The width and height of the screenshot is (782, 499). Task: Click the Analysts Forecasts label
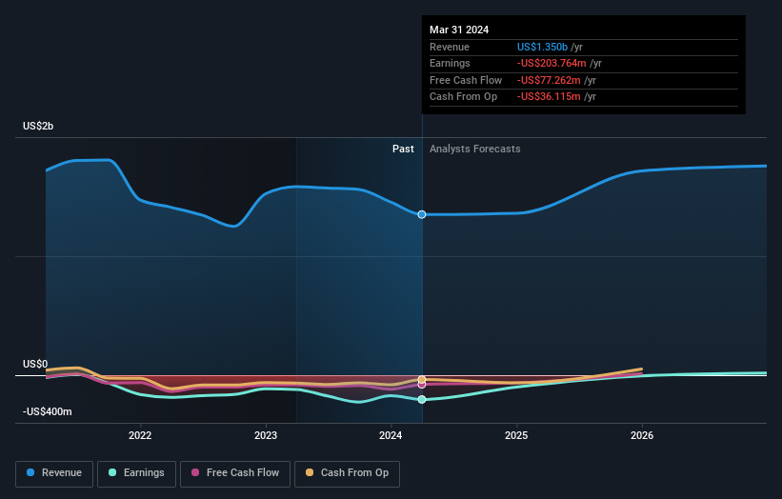click(474, 149)
